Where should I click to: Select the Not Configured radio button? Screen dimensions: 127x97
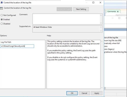pyautogui.click(x=2, y=15)
